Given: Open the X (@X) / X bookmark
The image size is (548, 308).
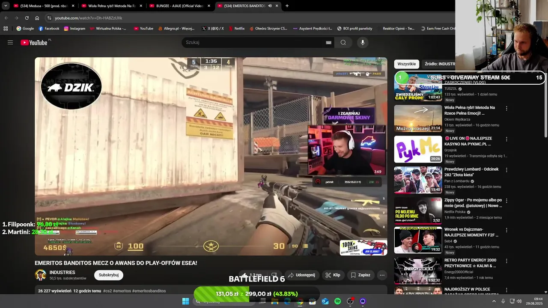Looking at the screenshot, I should point(212,28).
